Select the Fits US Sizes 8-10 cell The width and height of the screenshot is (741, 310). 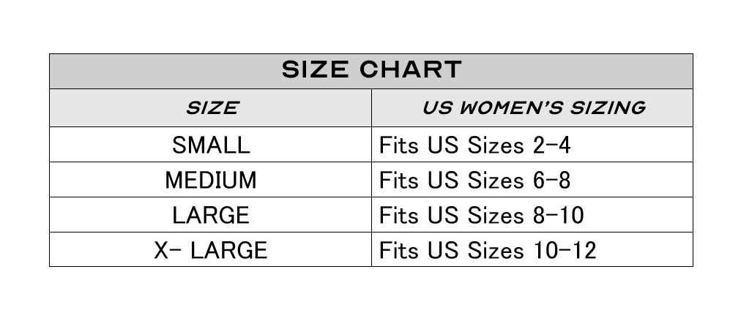[532, 215]
